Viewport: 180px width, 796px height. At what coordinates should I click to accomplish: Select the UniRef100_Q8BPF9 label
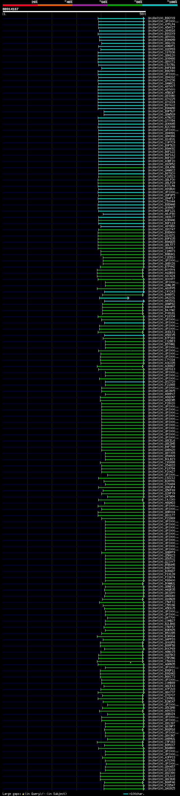click(x=161, y=553)
